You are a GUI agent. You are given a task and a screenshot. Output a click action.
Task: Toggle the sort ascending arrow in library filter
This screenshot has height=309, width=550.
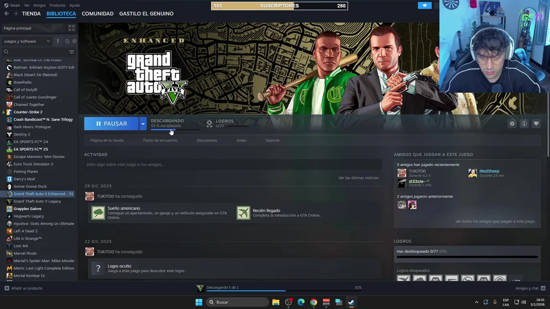[58, 41]
